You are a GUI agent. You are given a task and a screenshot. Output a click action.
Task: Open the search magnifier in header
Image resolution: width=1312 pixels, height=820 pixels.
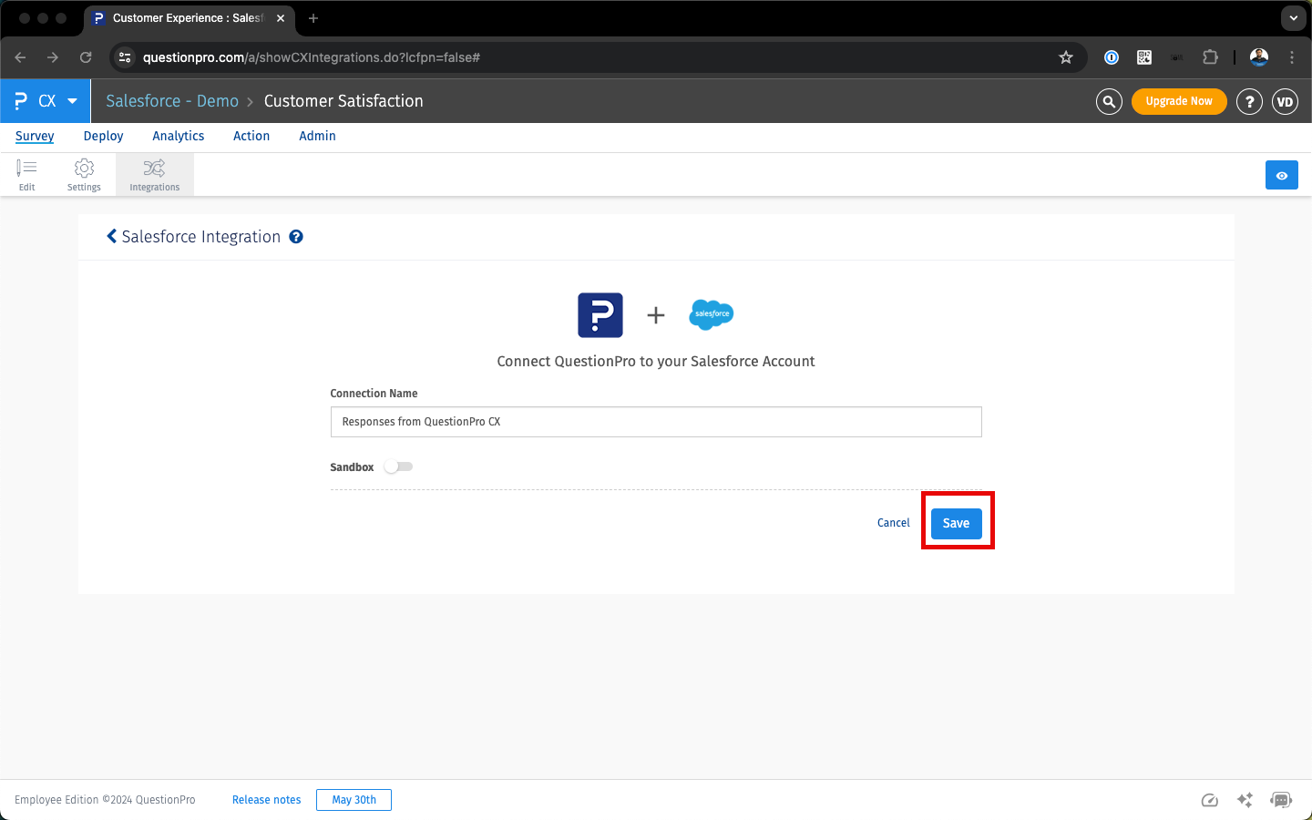point(1108,101)
